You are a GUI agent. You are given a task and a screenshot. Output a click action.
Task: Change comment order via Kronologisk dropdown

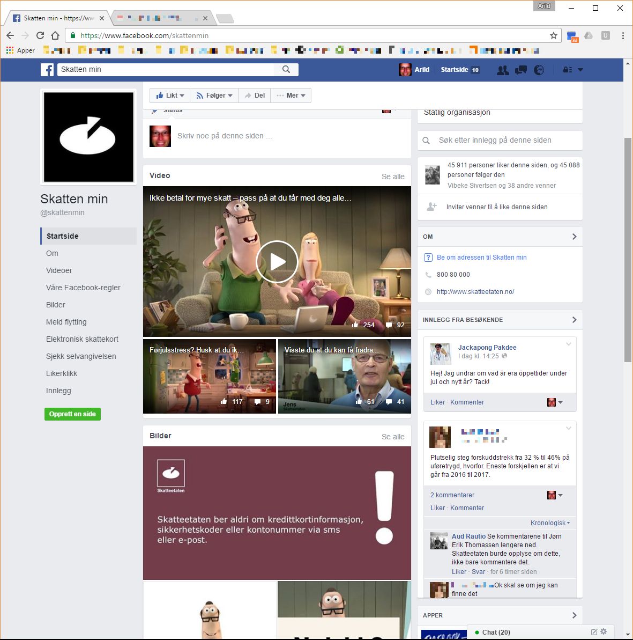click(550, 523)
